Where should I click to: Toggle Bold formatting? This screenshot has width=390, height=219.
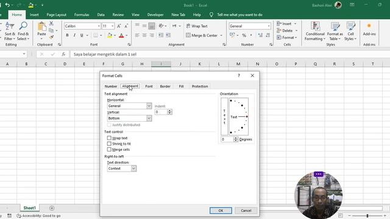pyautogui.click(x=67, y=35)
